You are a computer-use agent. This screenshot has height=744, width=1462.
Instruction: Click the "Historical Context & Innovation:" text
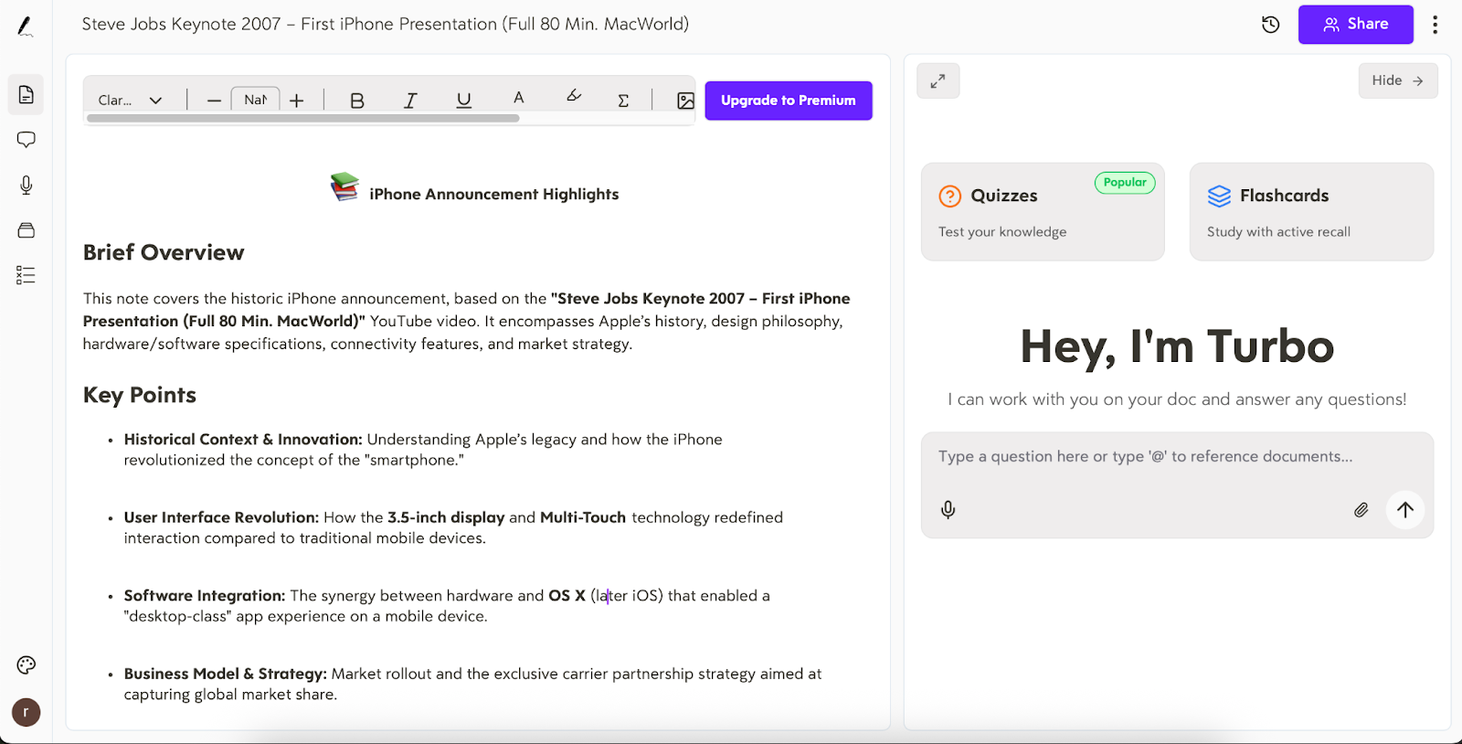click(243, 440)
